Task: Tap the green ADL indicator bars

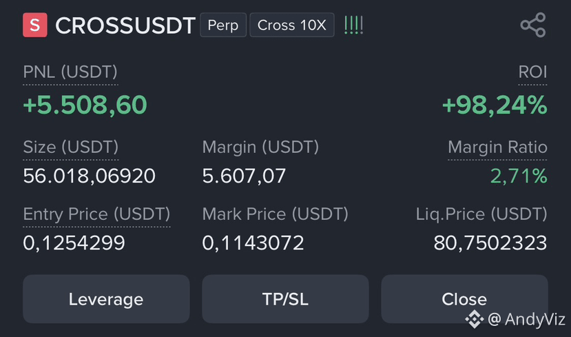Action: point(353,25)
